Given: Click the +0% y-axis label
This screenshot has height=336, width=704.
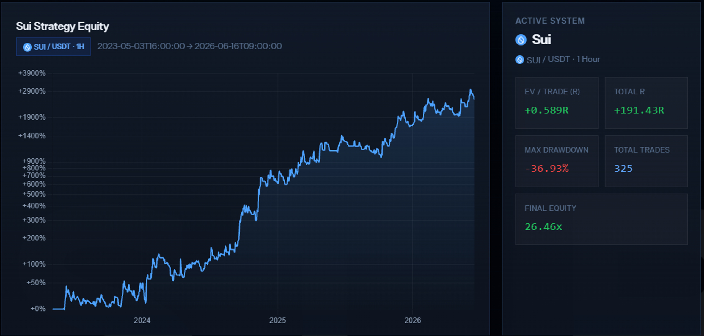Looking at the screenshot, I should click(x=38, y=309).
